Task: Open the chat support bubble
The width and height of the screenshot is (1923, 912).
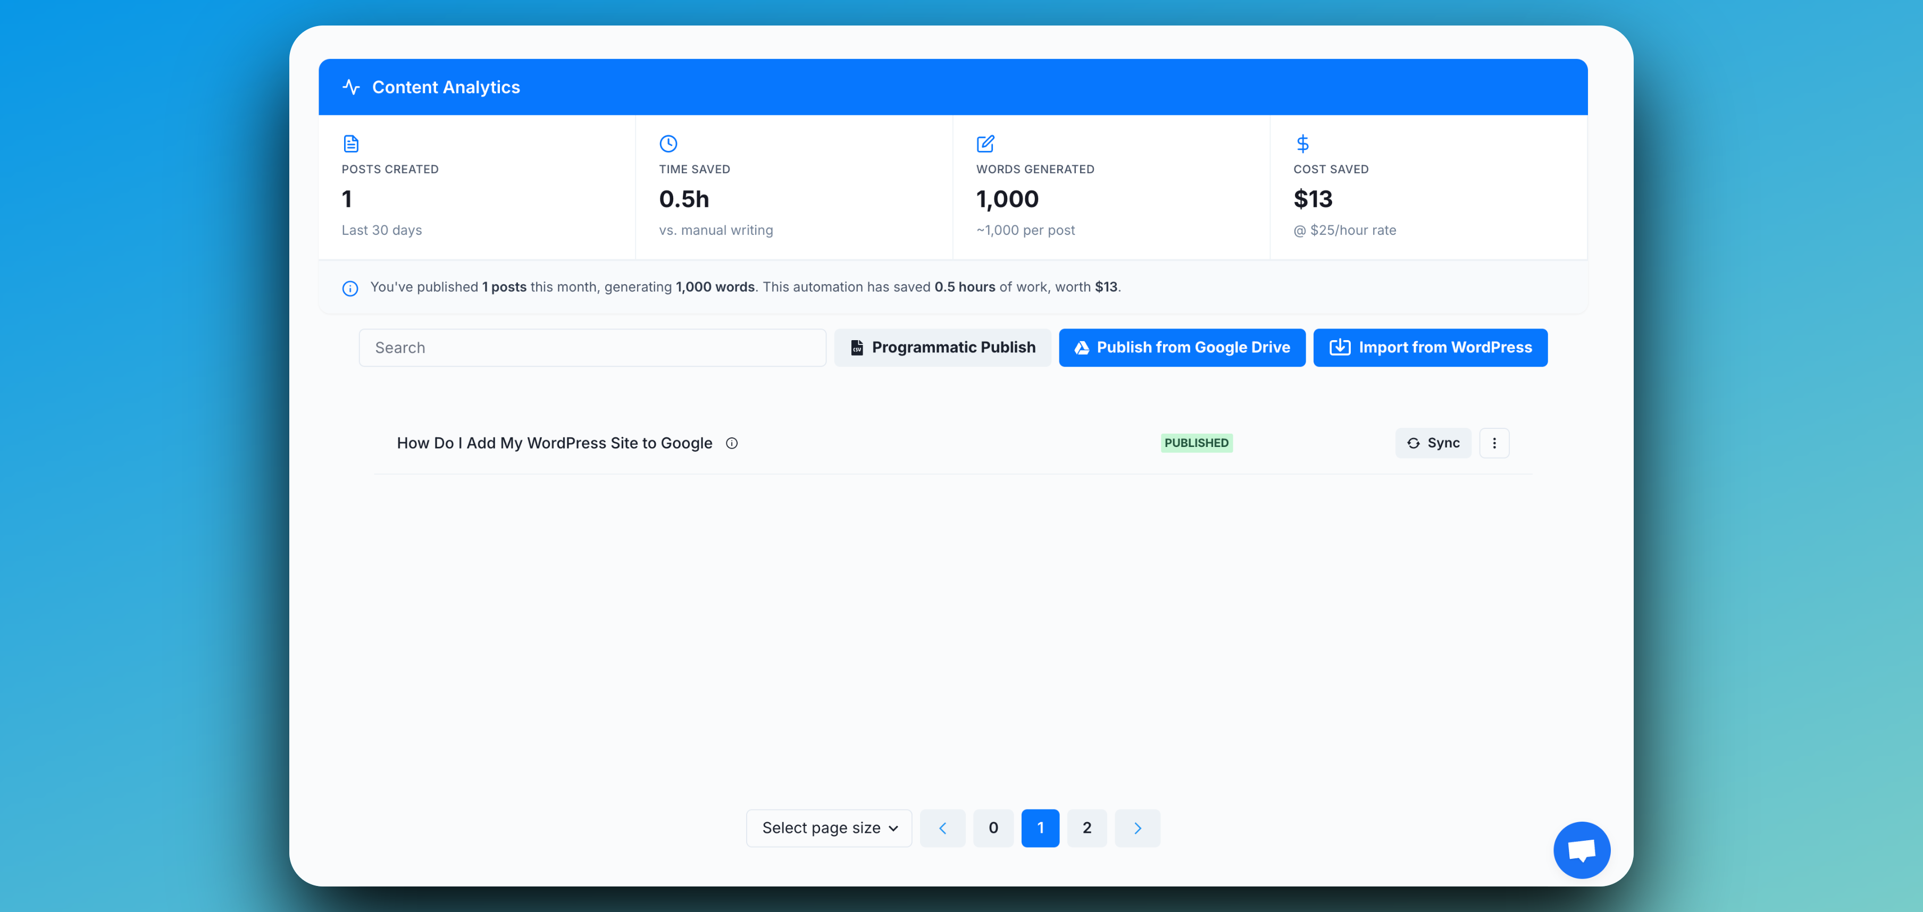Action: [1581, 850]
